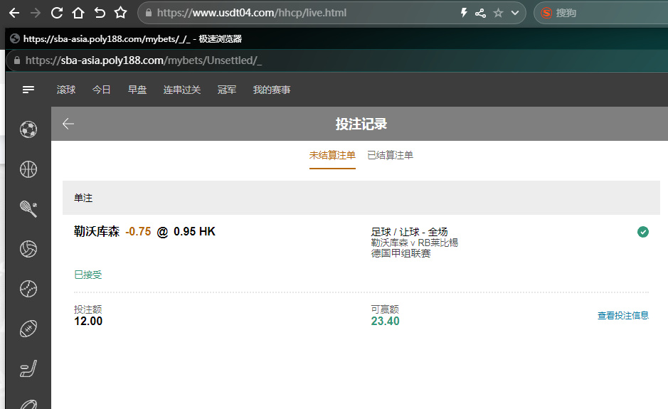This screenshot has width=668, height=409.
Task: Open the baseball sport icon
Action: tap(28, 289)
